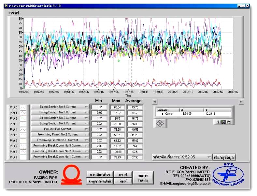Viewport: 257px width, 196px height.
Task: Click the B.T.E. Company blue logo
Action: click(x=228, y=174)
